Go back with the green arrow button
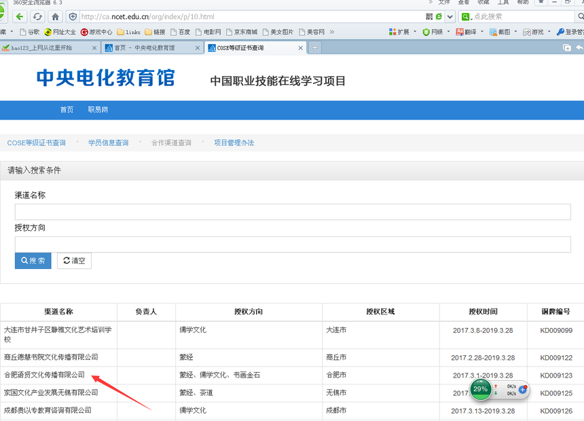Image resolution: width=584 pixels, height=421 pixels. coord(20,17)
